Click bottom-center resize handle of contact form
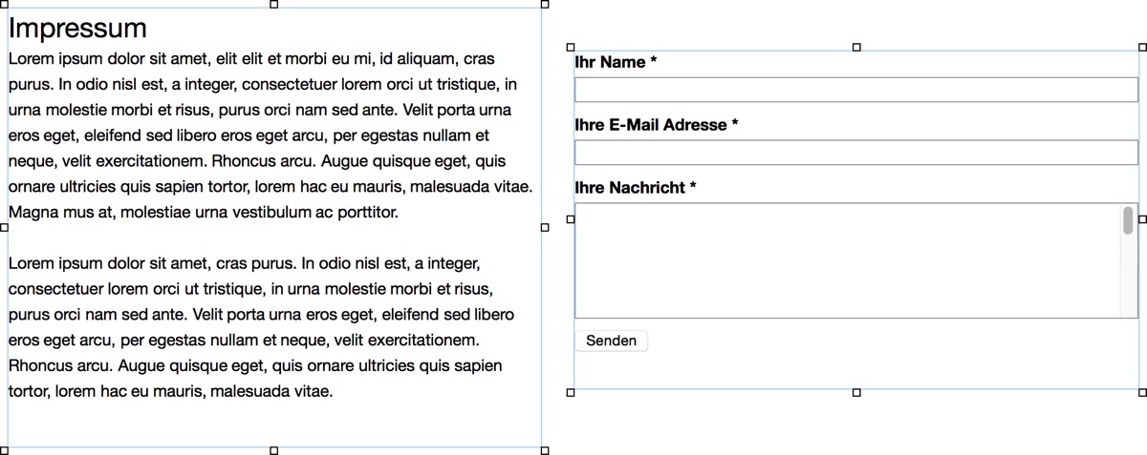Image resolution: width=1147 pixels, height=455 pixels. click(x=856, y=392)
